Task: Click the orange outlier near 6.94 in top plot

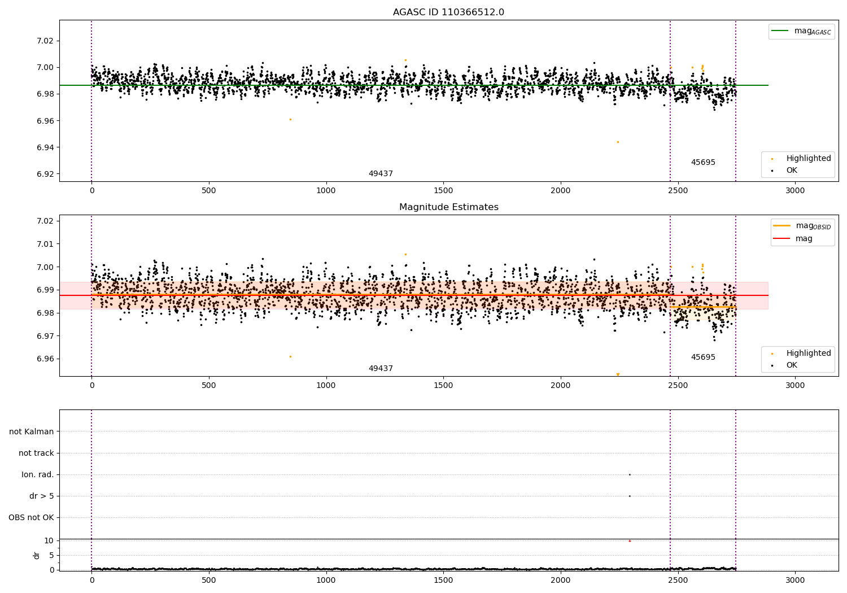Action: 618,142
